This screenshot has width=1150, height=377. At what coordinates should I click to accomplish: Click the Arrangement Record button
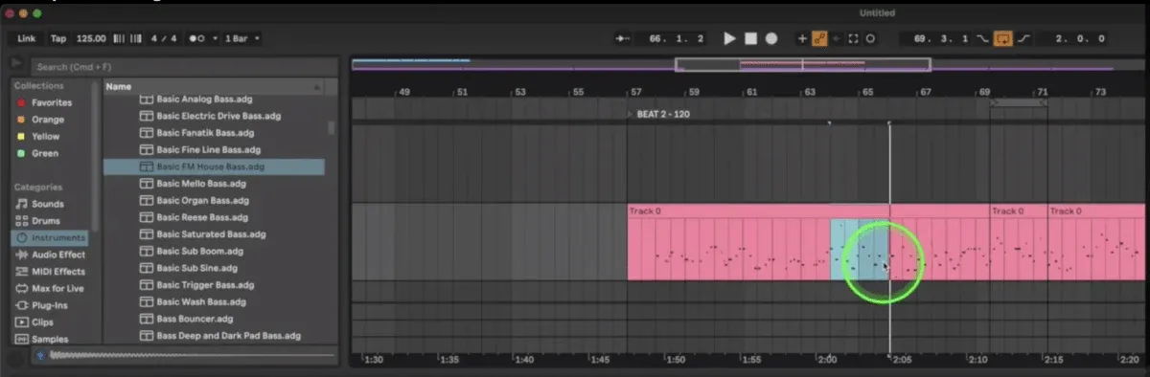[771, 38]
